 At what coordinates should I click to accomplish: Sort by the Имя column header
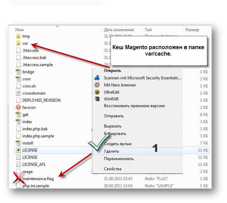point(19,30)
